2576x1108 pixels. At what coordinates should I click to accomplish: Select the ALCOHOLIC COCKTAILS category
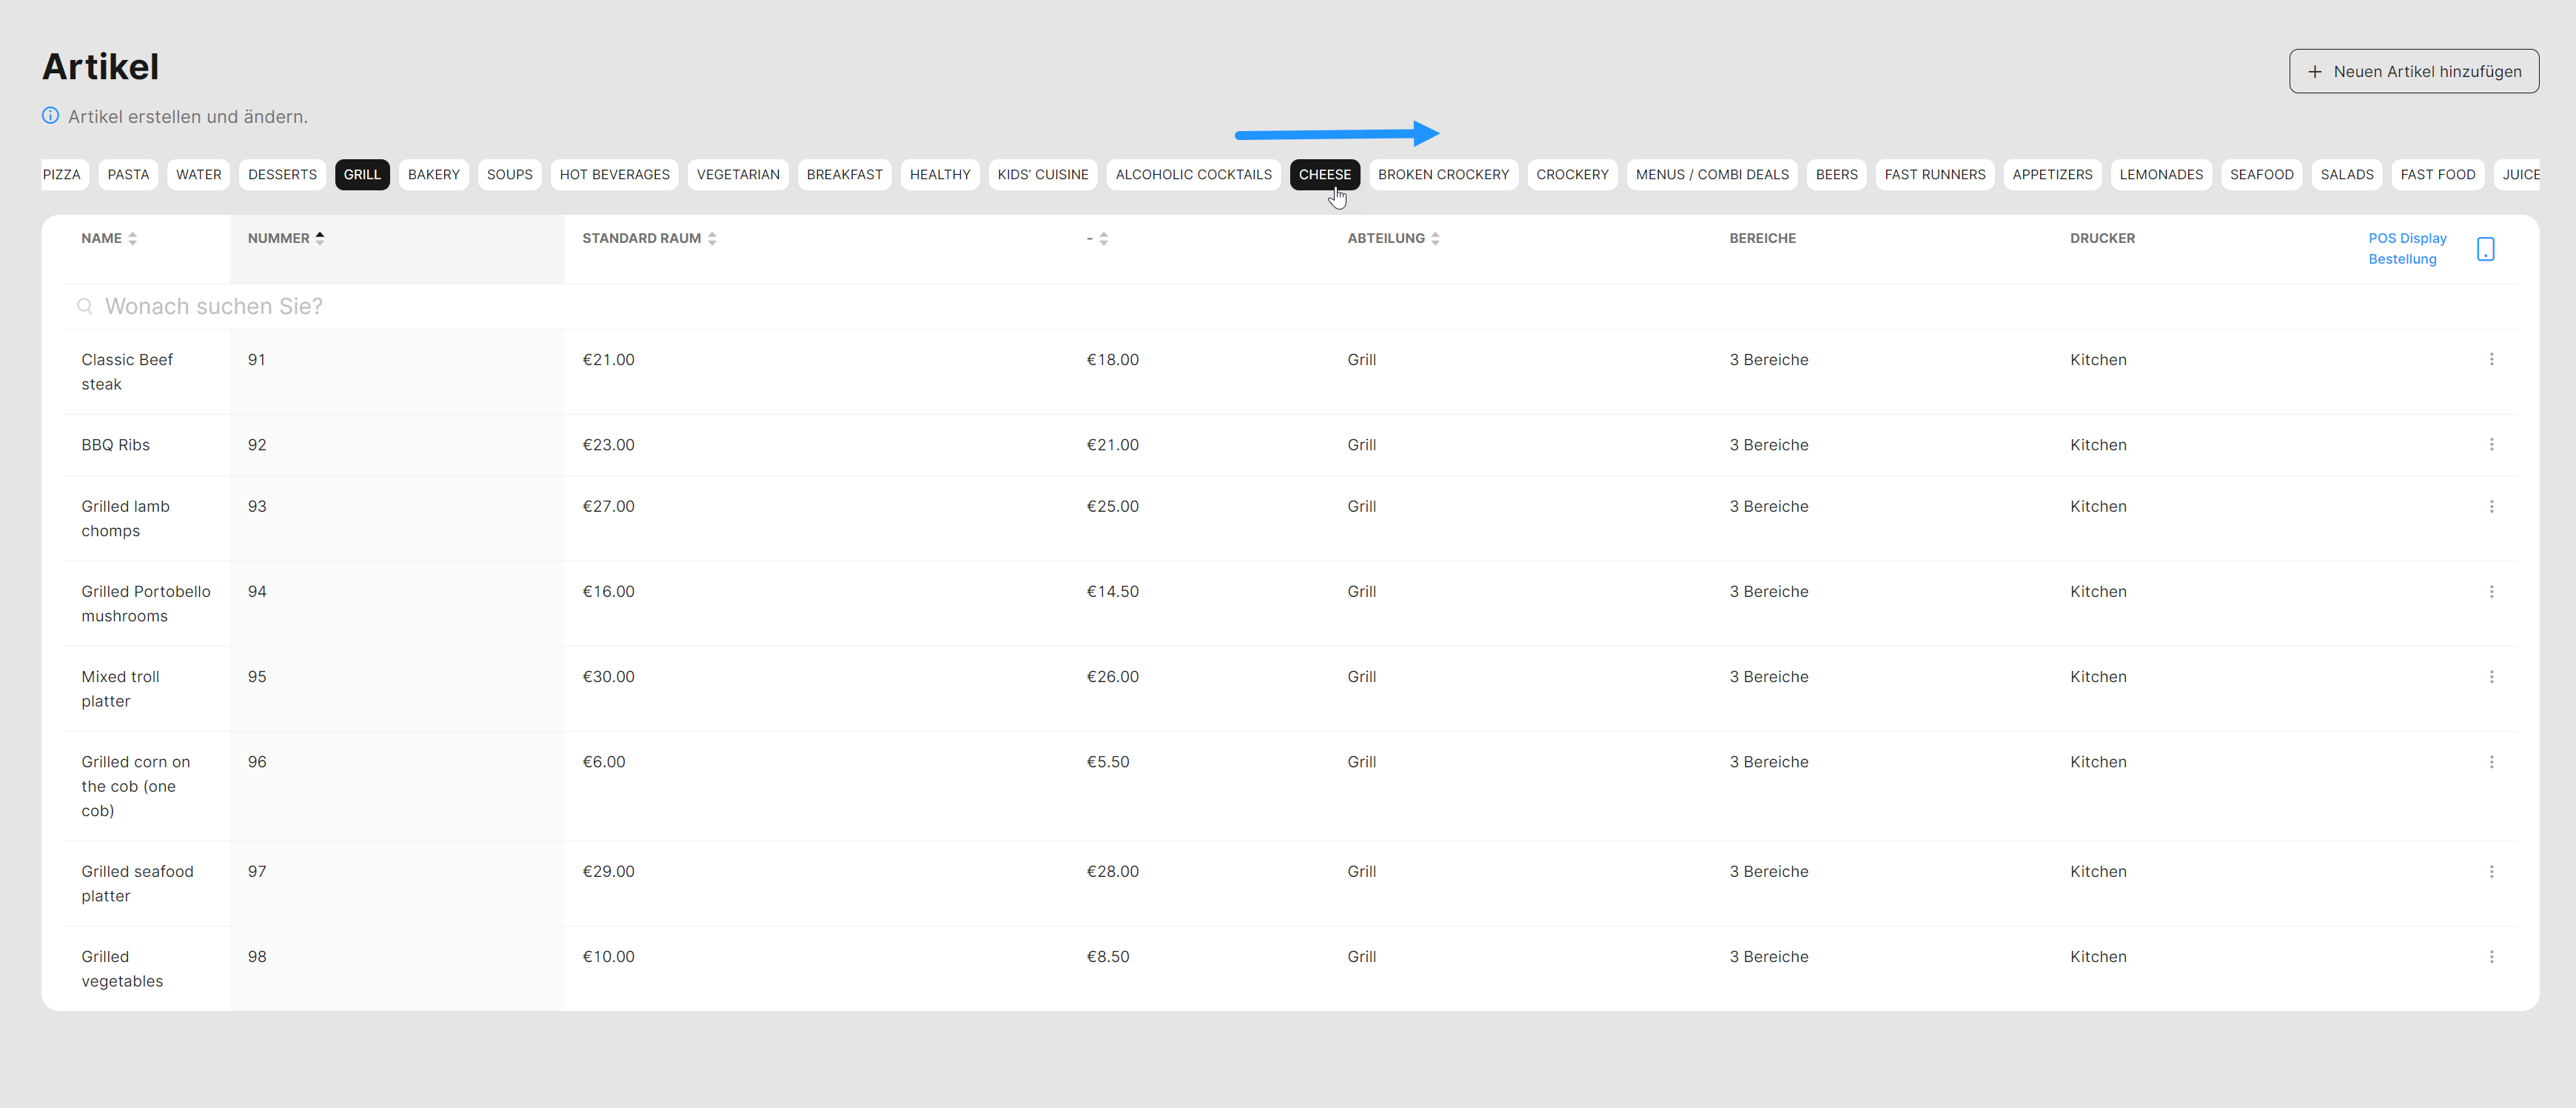(x=1192, y=174)
